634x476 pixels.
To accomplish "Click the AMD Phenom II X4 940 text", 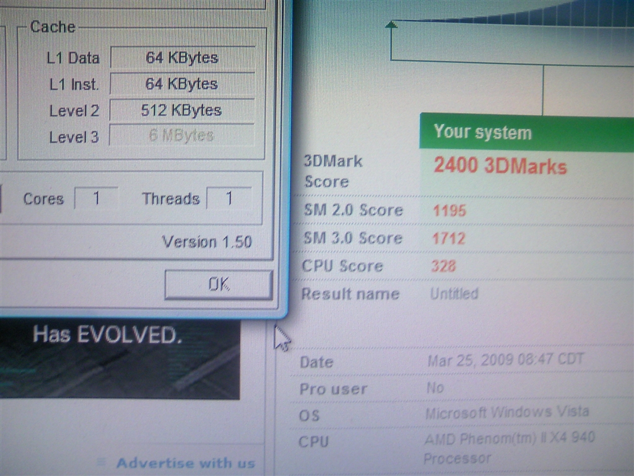I will pyautogui.click(x=510, y=438).
